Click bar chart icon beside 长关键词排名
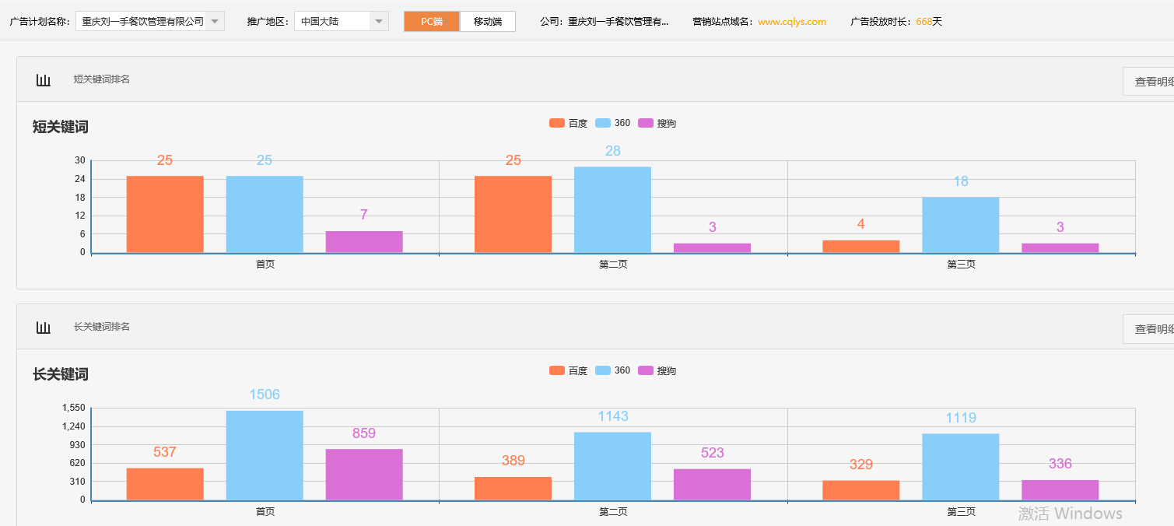Screen dimensions: 1174x526 (44, 328)
